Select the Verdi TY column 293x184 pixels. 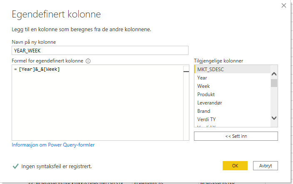pyautogui.click(x=206, y=119)
